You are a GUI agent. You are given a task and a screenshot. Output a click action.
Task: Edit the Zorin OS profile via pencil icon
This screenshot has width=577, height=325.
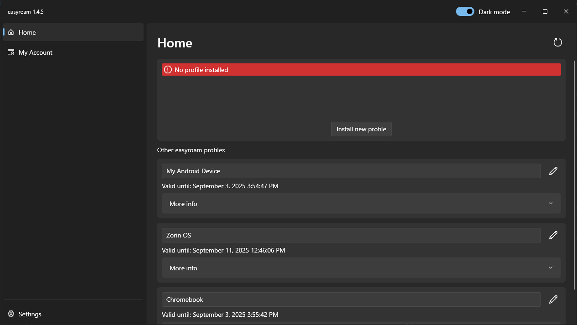pos(553,235)
